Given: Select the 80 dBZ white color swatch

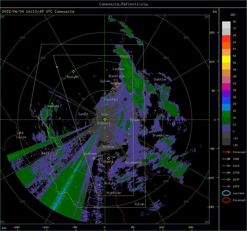Looking at the screenshot, I should point(226,25).
